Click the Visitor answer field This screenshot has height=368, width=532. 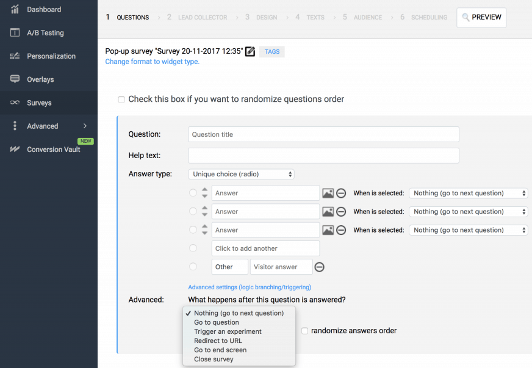point(281,267)
